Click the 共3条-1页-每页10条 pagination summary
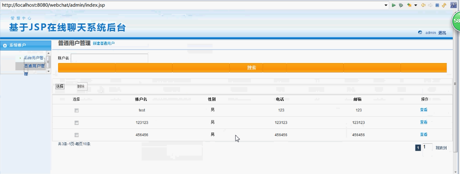This screenshot has height=174, width=460. coord(74,144)
